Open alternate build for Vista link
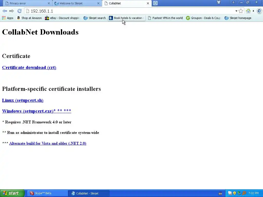The width and height of the screenshot is (263, 197). [x=48, y=143]
